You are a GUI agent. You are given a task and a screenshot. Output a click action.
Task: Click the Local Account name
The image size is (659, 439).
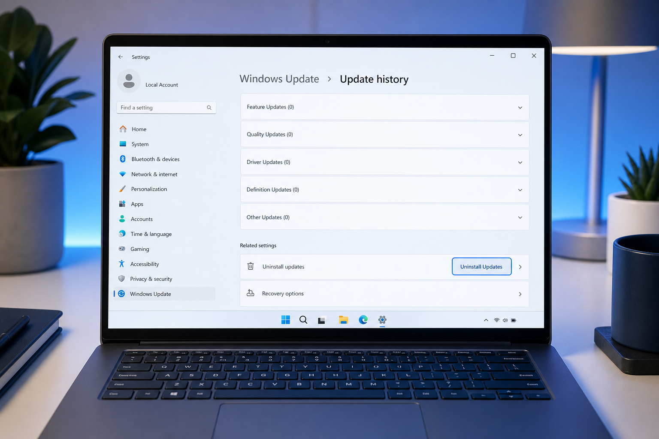point(162,85)
